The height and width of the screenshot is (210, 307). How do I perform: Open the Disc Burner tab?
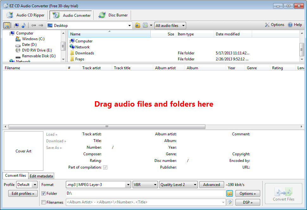coord(113,15)
